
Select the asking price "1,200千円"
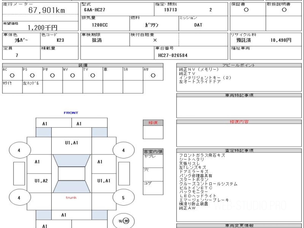point(43,28)
